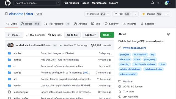
Task: View the commit status checkmark
Action: 61,45
